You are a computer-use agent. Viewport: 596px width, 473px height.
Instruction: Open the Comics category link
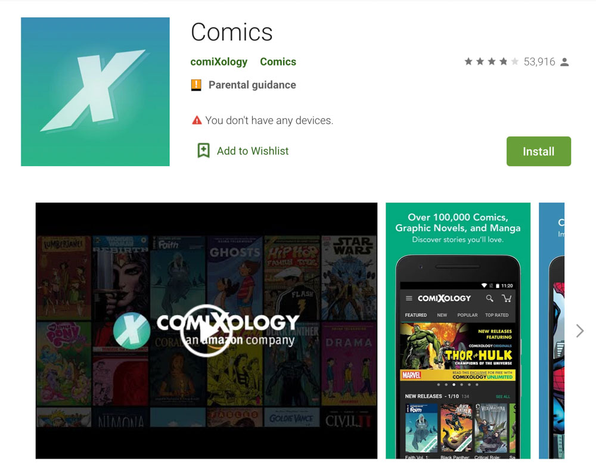pos(278,61)
